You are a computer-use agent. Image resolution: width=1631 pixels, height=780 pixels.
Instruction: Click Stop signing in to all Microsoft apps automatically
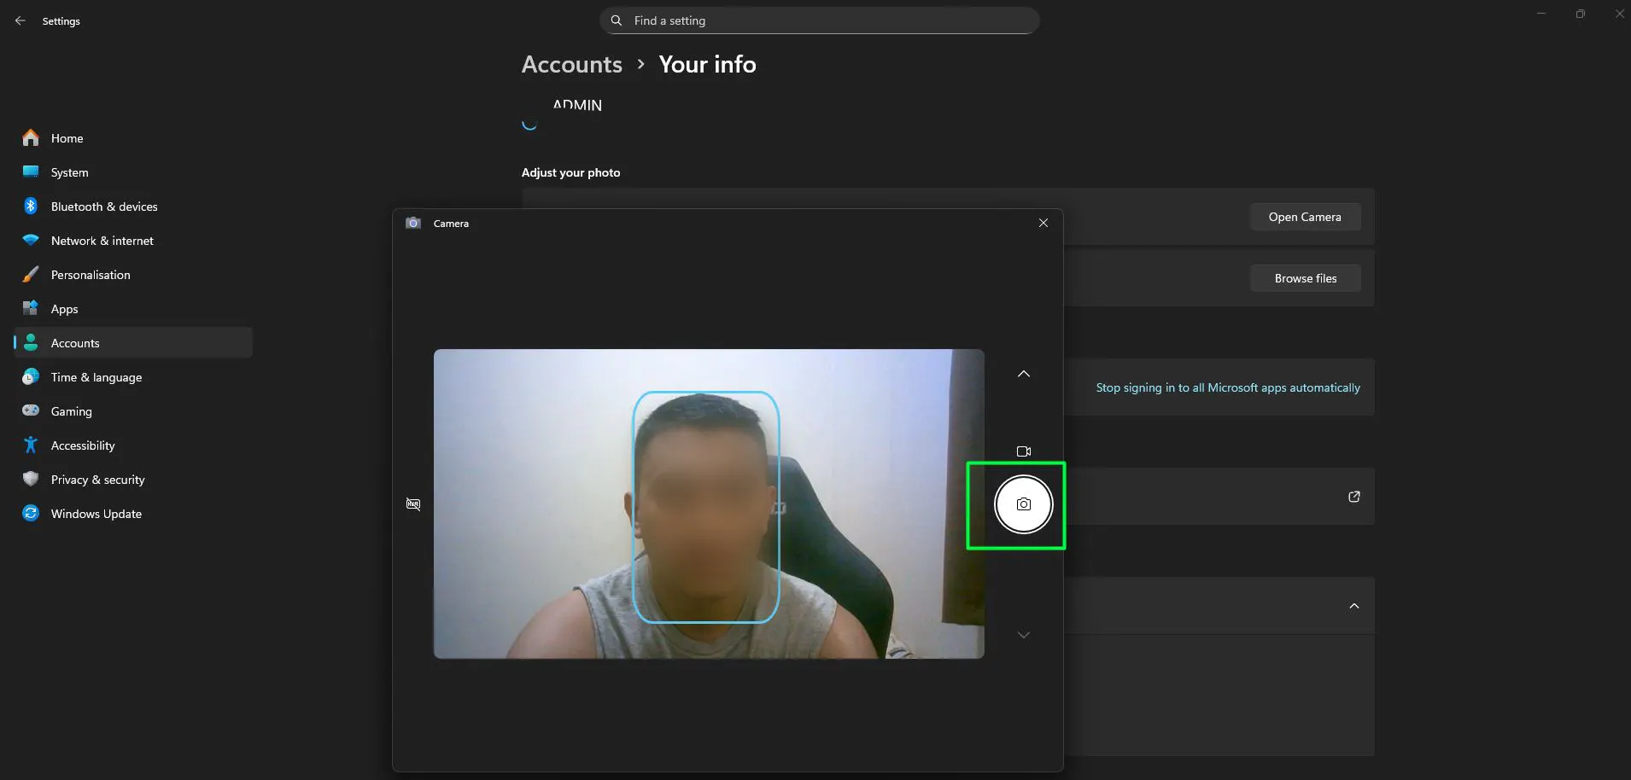(x=1227, y=387)
